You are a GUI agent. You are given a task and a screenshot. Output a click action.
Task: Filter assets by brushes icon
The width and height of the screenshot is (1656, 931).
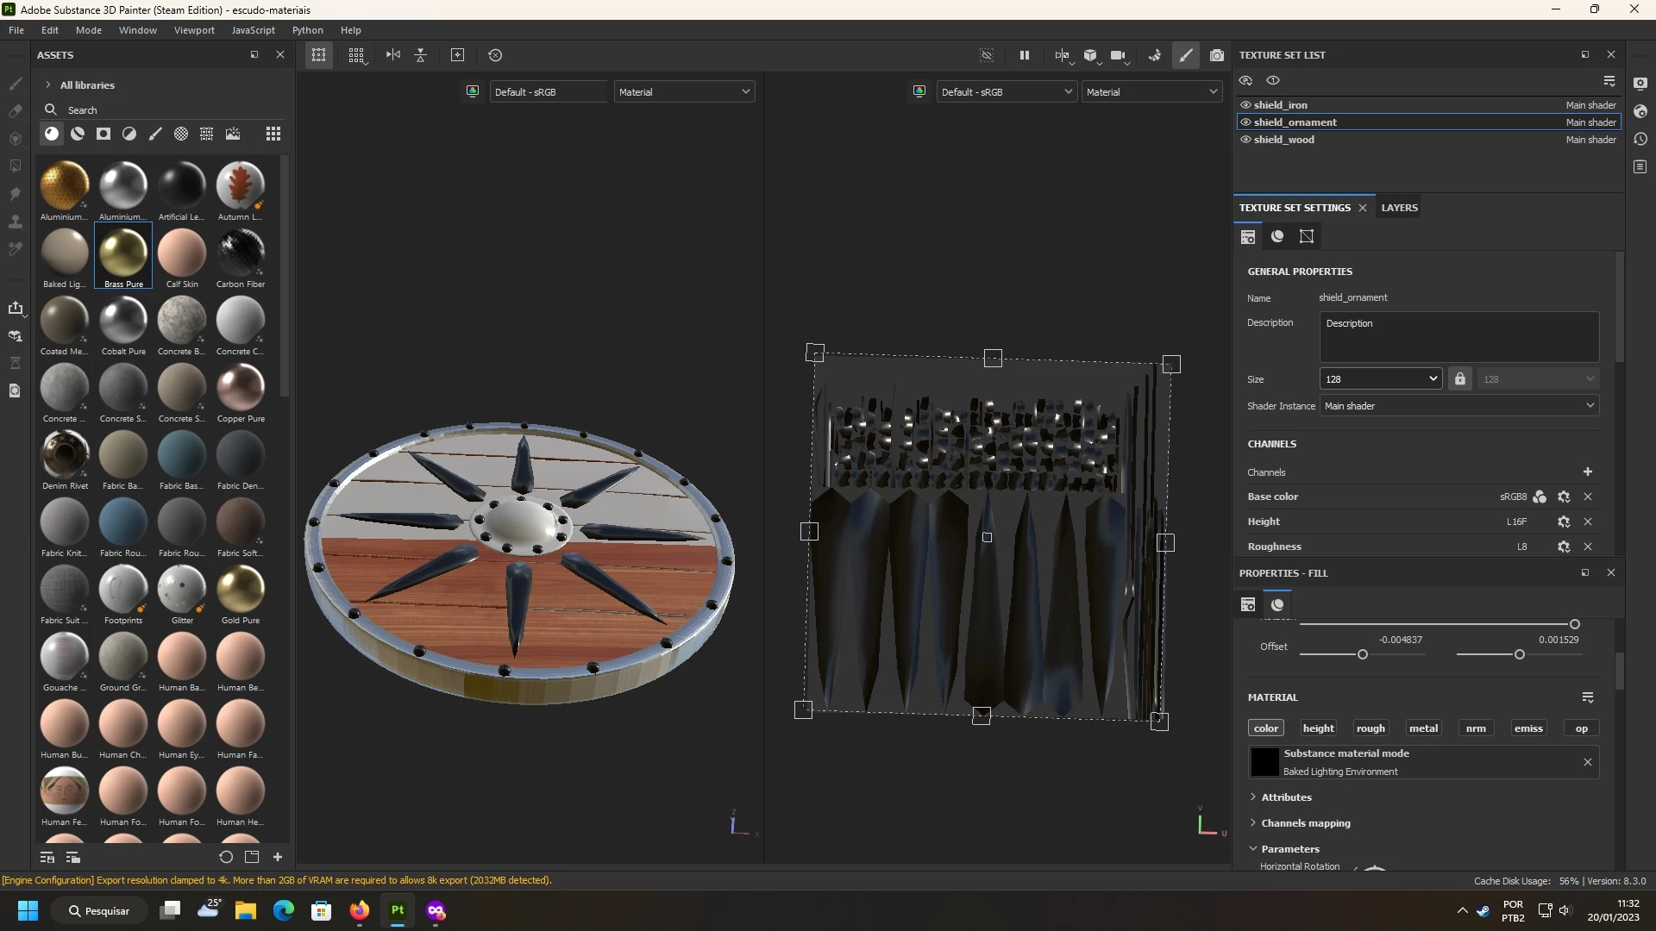pos(155,134)
